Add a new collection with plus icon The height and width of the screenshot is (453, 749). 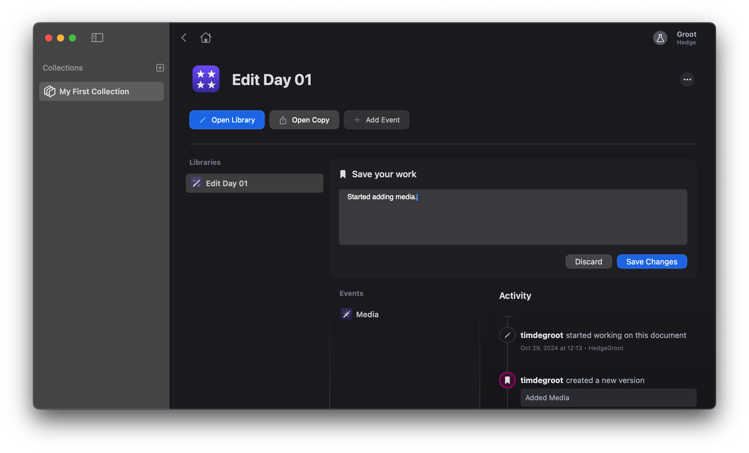click(160, 68)
